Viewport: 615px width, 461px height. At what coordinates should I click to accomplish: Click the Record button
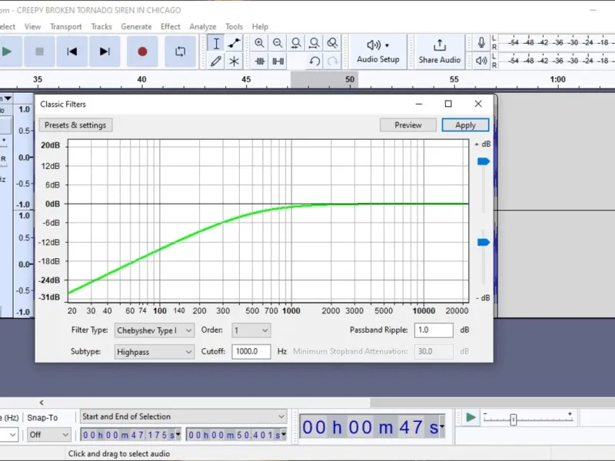coord(142,51)
